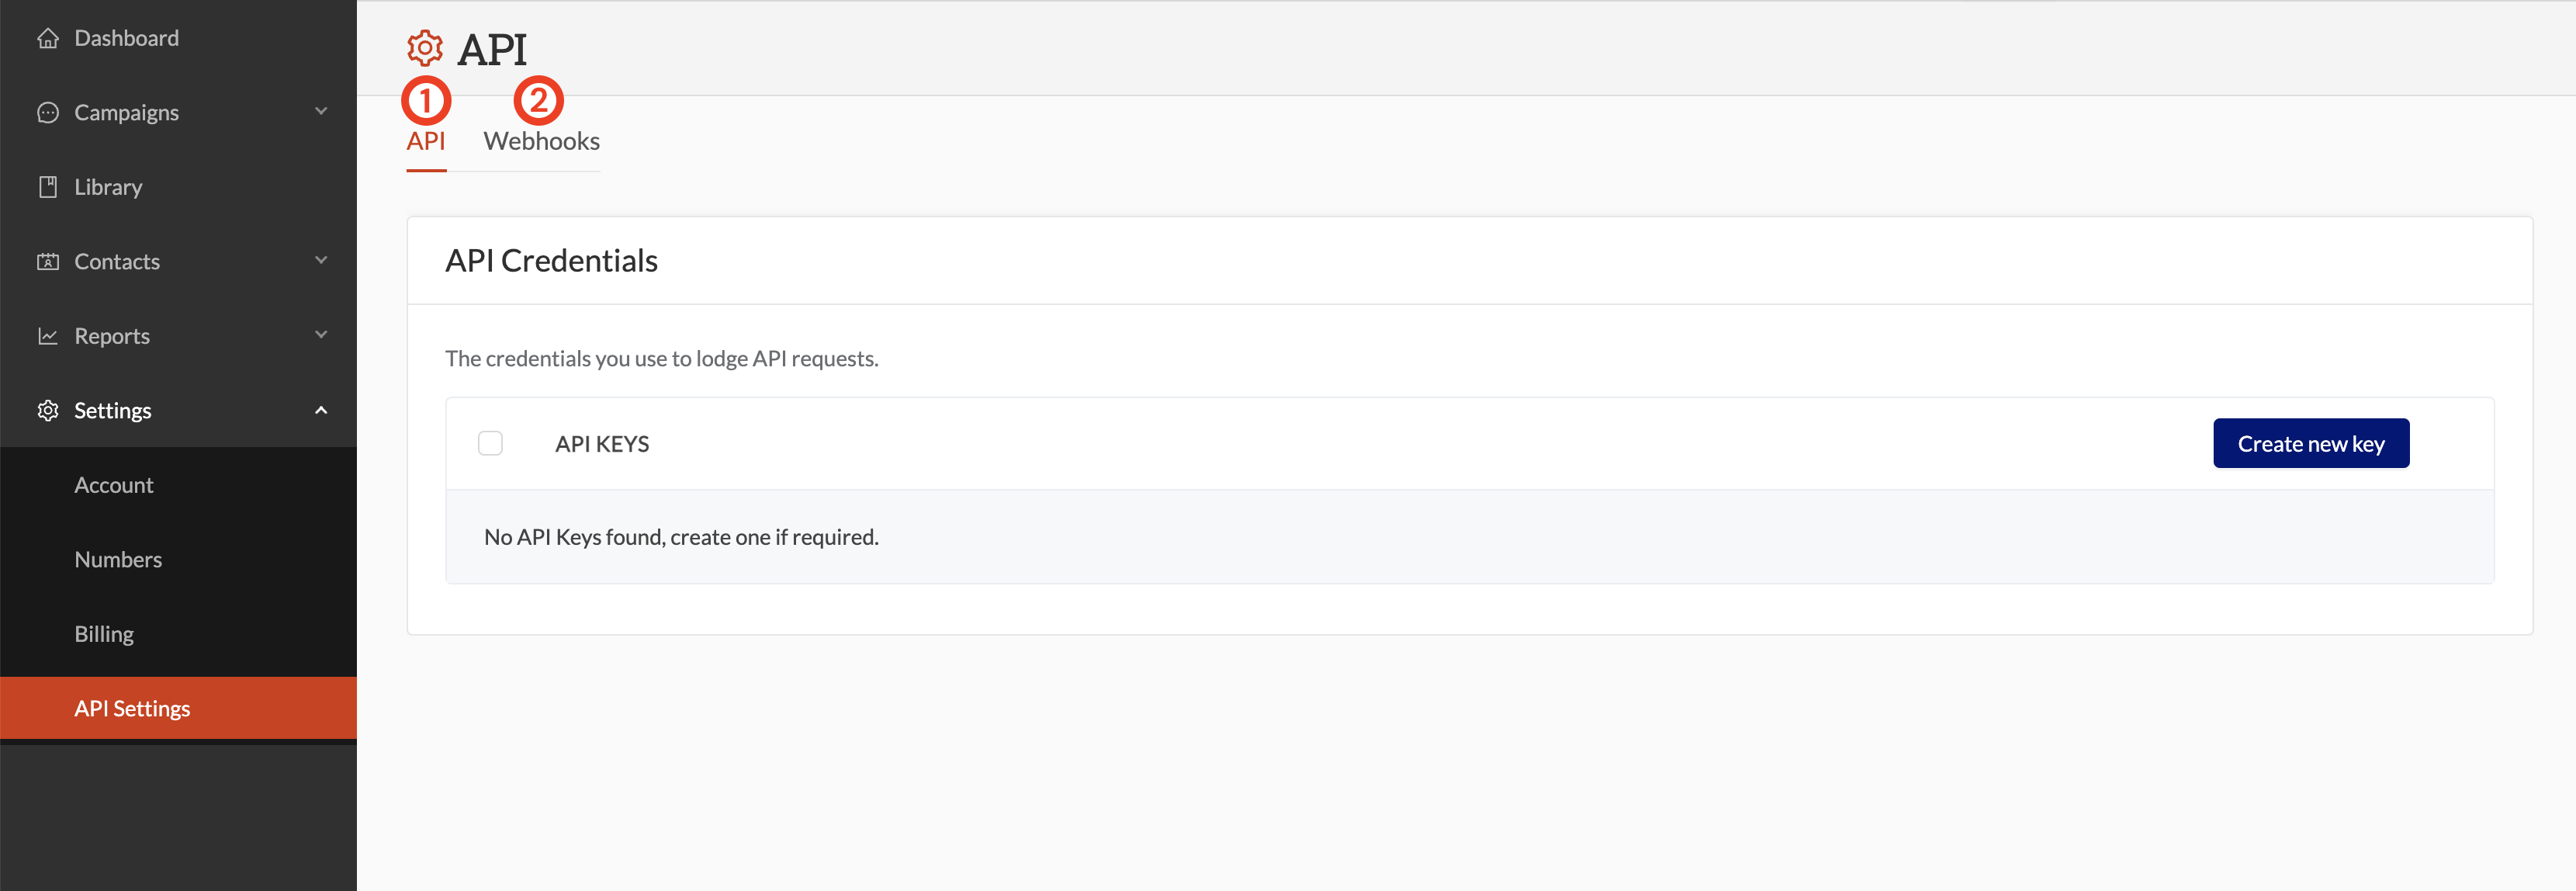
Task: Click the Settings sidebar label
Action: point(113,410)
